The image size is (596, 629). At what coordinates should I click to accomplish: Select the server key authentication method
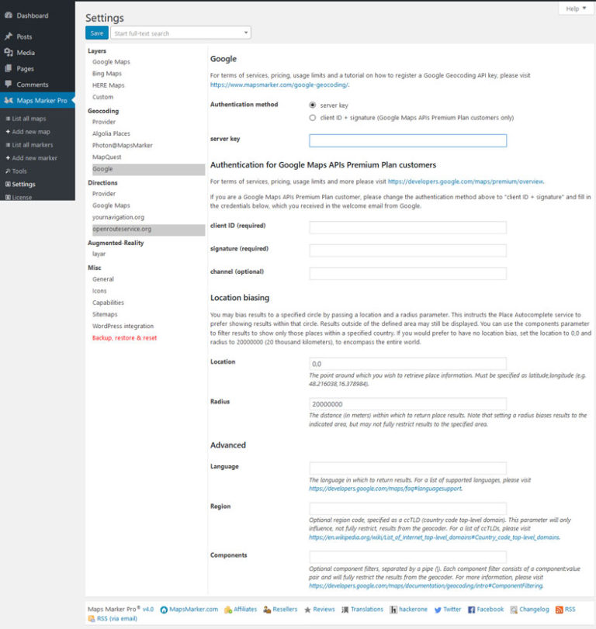(313, 105)
